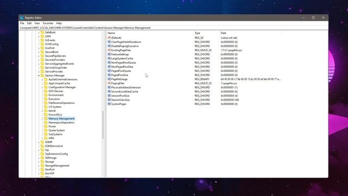Open the Edit menu
The image size is (348, 196).
coord(29,23)
